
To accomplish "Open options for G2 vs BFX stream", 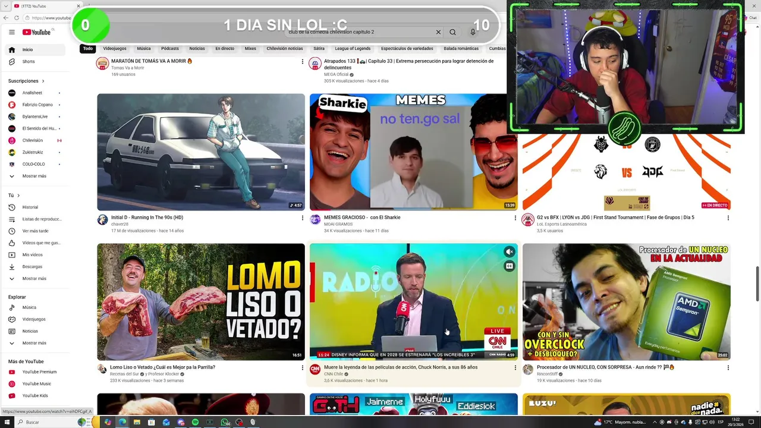I will [728, 218].
